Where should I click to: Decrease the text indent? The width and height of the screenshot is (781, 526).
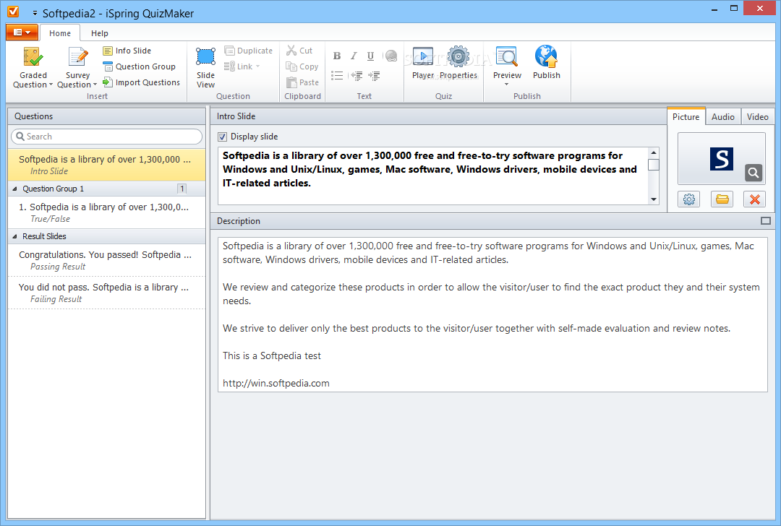tap(356, 76)
